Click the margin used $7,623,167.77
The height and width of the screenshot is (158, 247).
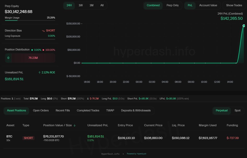[x=208, y=138]
